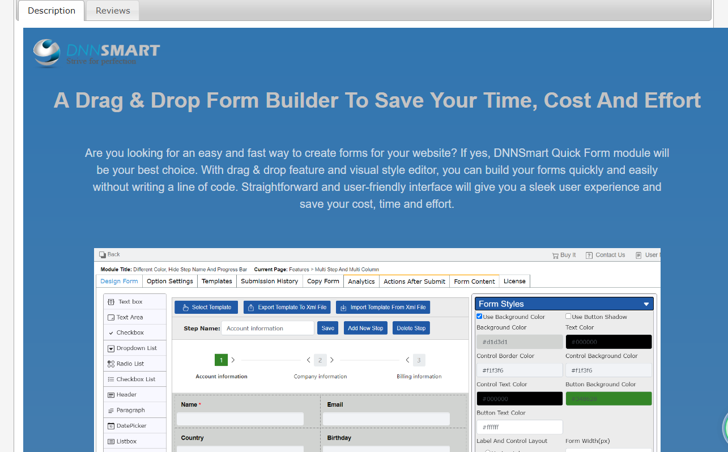Pick the Control Border Color swatch
This screenshot has height=452, width=728.
pyautogui.click(x=520, y=370)
